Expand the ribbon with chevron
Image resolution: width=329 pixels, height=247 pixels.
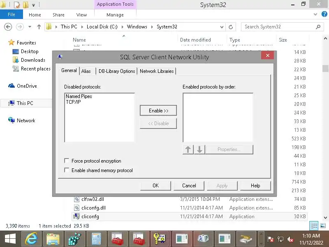point(315,14)
